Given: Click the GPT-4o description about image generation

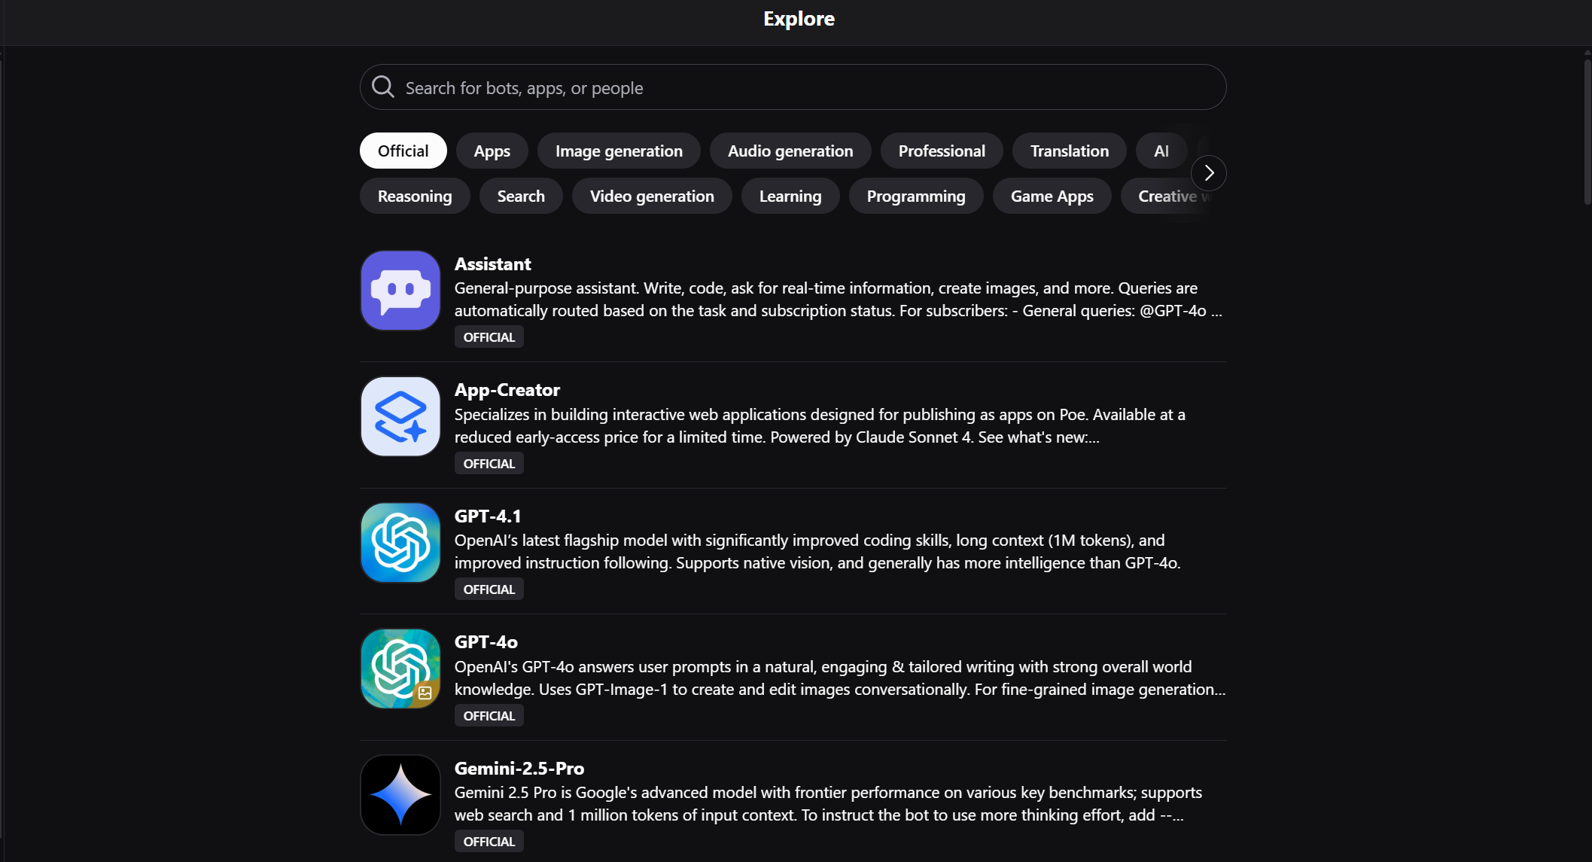Looking at the screenshot, I should point(840,678).
